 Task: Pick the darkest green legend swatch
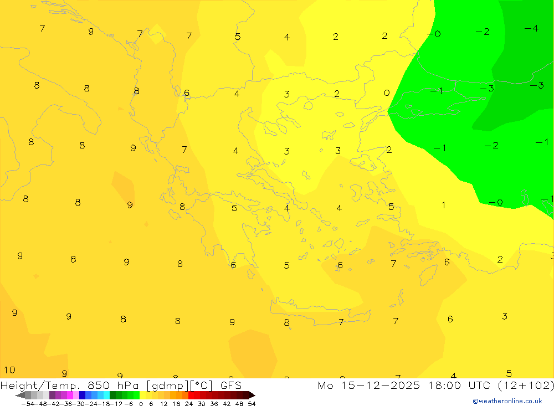(112, 395)
